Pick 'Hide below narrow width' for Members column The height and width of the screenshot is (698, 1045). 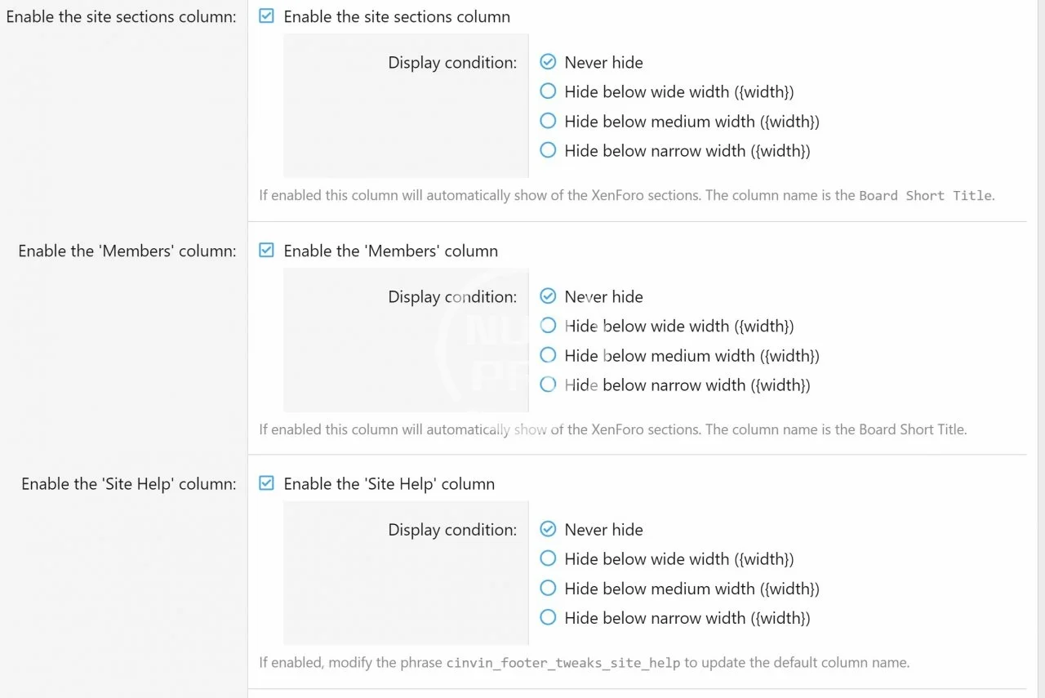548,385
